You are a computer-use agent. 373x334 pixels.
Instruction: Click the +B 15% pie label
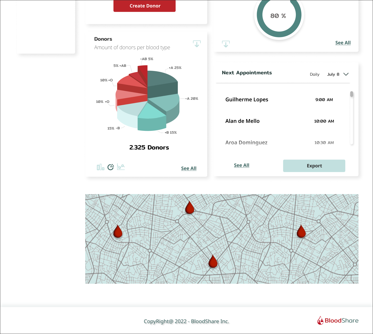pos(171,132)
